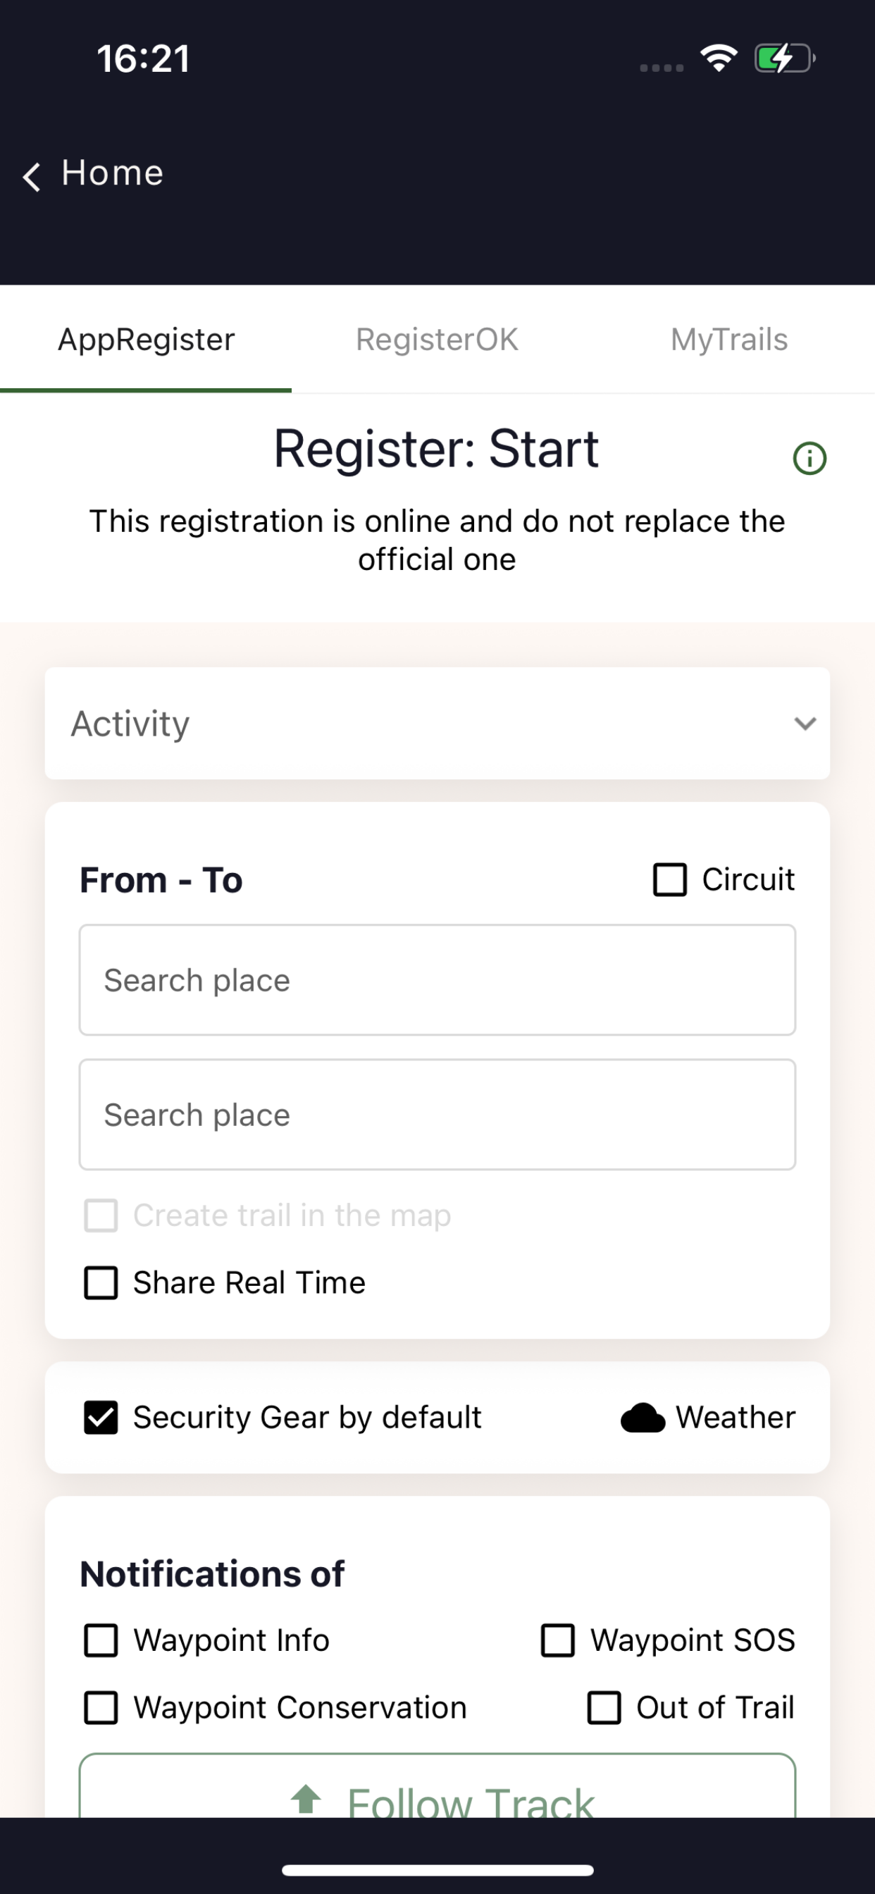Check the Waypoint SOS box
The height and width of the screenshot is (1894, 875).
click(x=557, y=1640)
